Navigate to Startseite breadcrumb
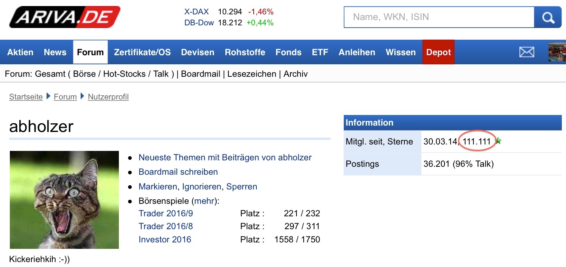This screenshot has width=566, height=267. click(x=26, y=97)
